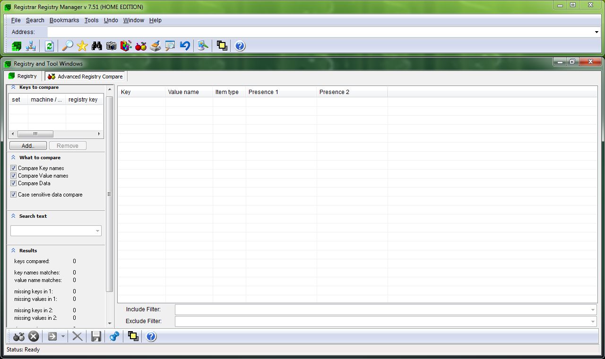Click the blue undo arrow icon
605x359 pixels.
(x=185, y=46)
